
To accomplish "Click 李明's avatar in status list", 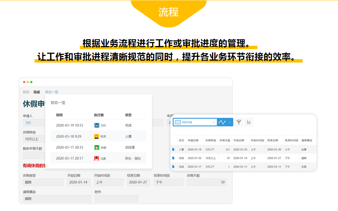I will click(97, 148).
